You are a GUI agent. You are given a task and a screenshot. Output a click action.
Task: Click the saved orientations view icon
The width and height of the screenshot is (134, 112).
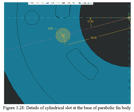[x=58, y=3]
